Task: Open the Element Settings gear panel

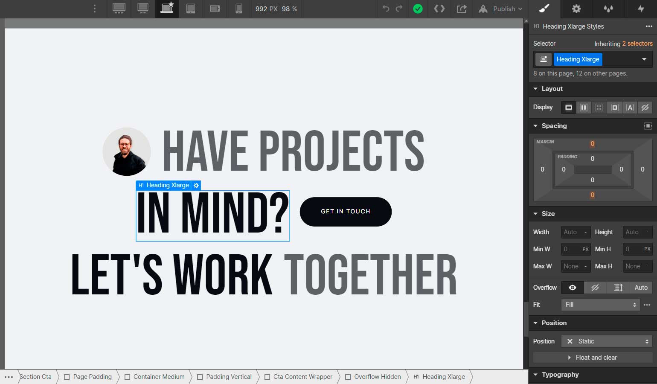Action: tap(576, 9)
